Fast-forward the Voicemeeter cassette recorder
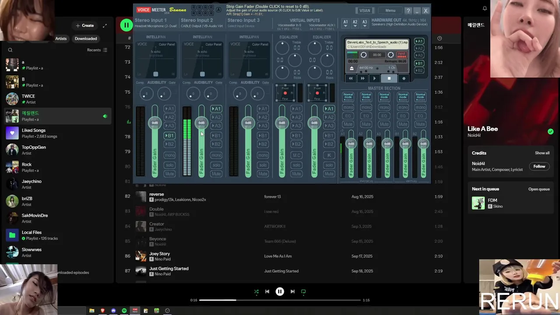 (362, 78)
